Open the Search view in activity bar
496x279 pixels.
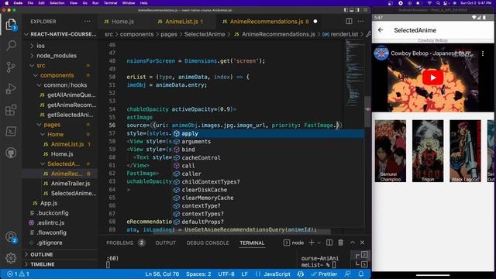click(11, 46)
